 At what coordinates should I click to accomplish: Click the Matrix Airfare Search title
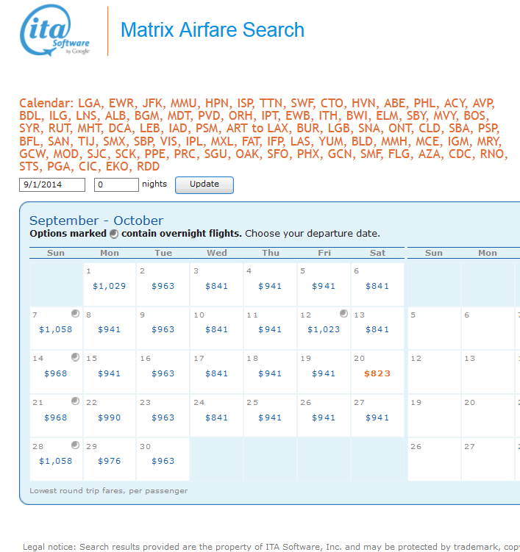[x=212, y=30]
